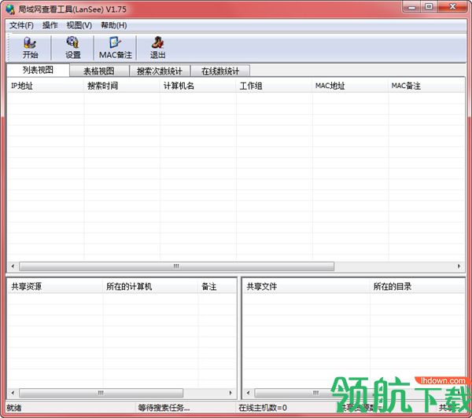The width and height of the screenshot is (472, 418).
Task: Open the MAC备注 toolbar icon
Action: pyautogui.click(x=116, y=47)
